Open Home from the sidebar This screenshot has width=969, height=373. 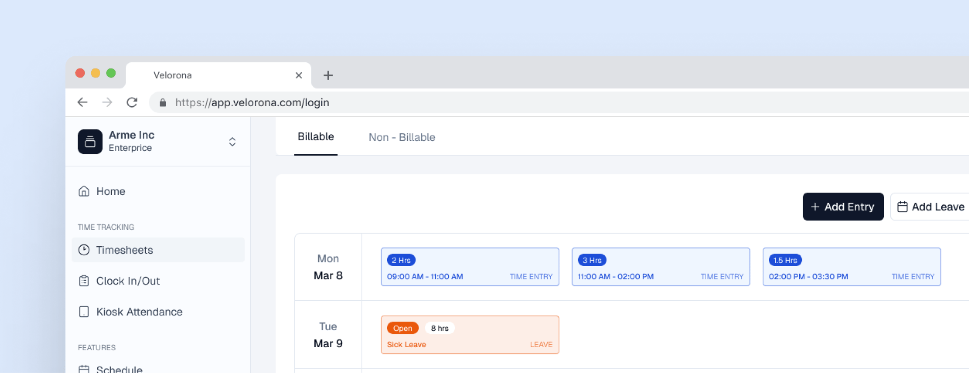[x=111, y=191]
